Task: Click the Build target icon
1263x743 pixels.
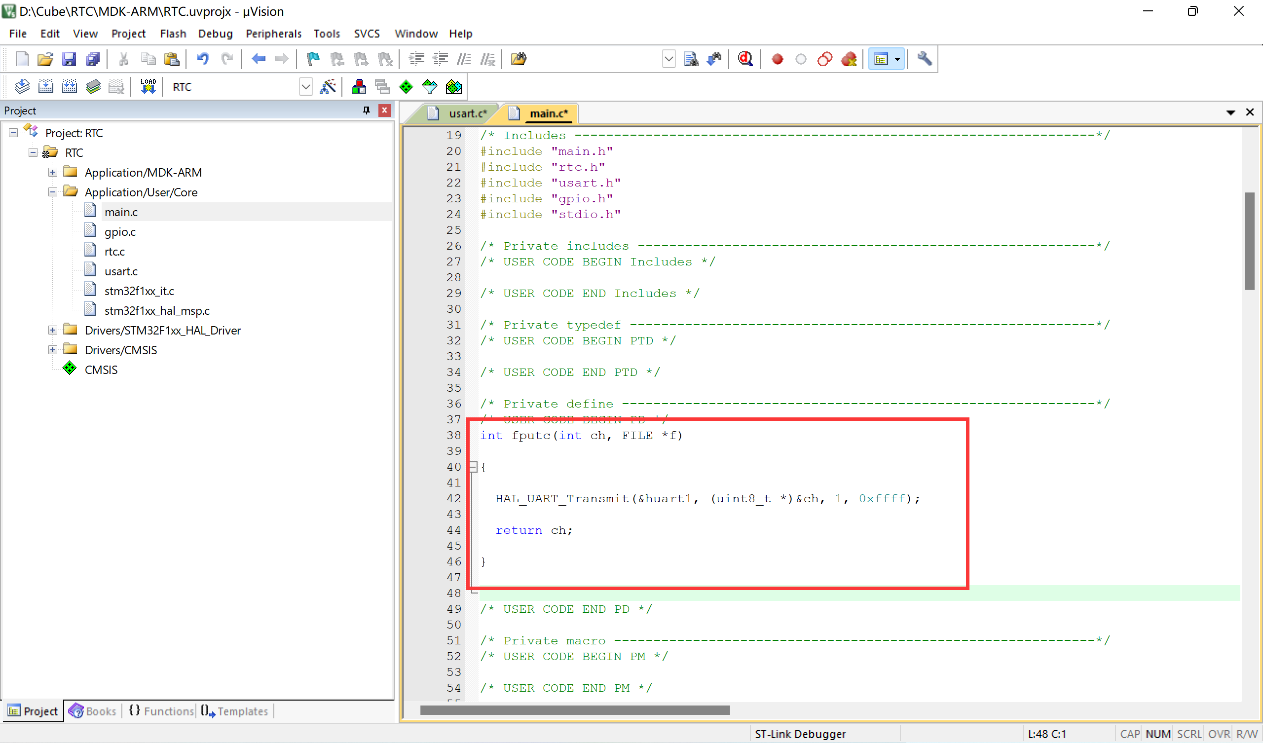Action: click(45, 87)
